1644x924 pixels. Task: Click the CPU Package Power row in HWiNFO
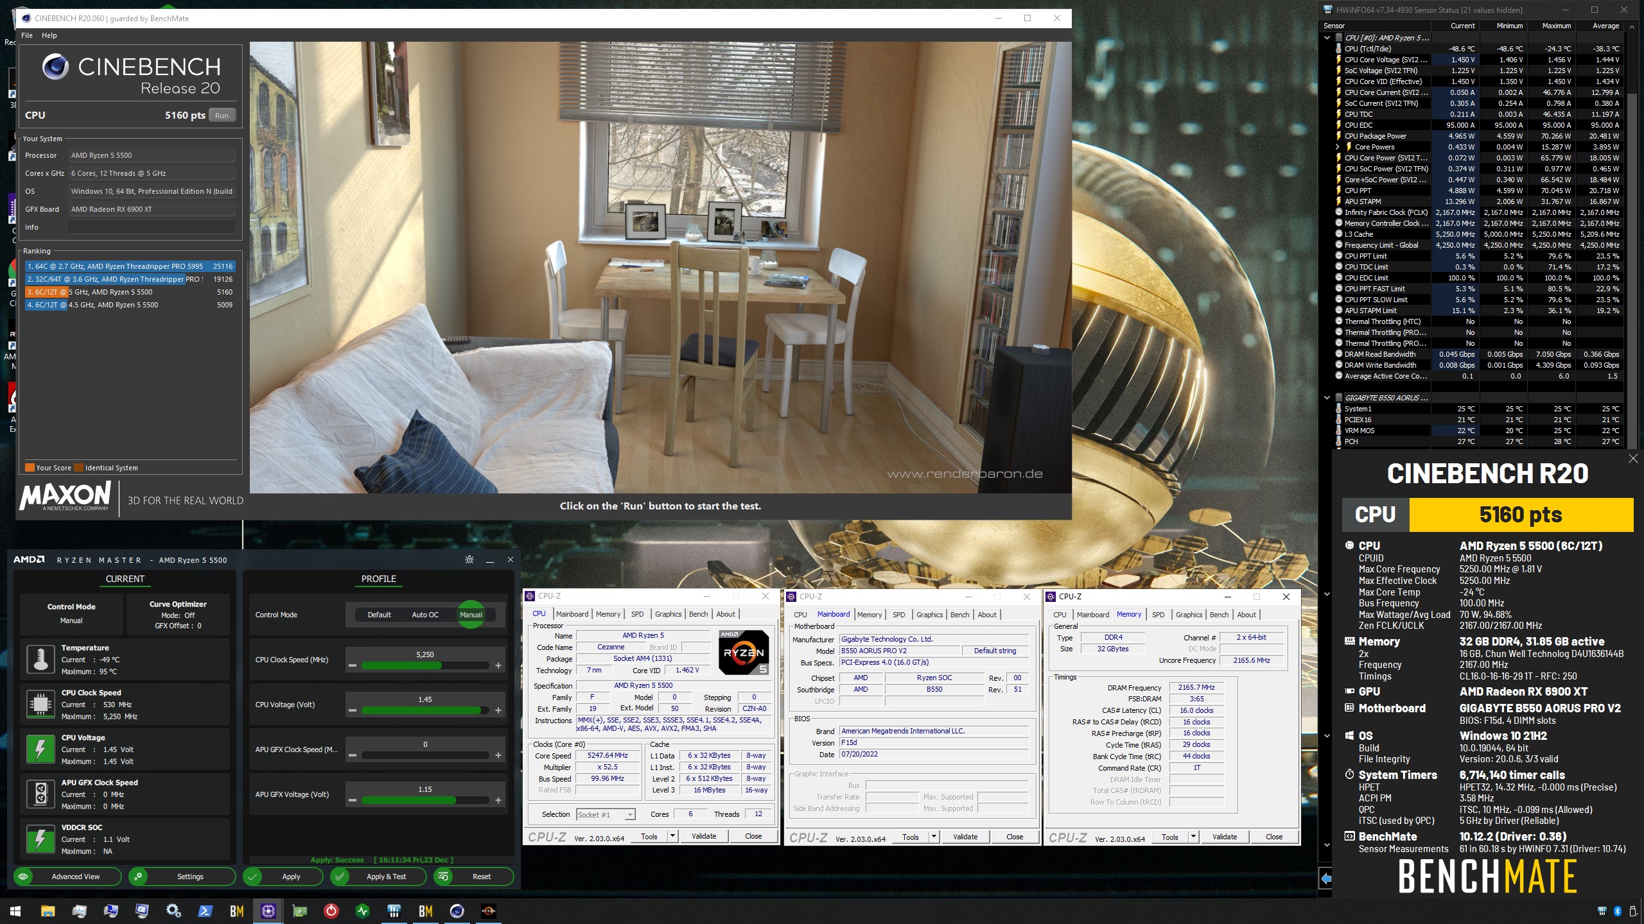pos(1478,136)
